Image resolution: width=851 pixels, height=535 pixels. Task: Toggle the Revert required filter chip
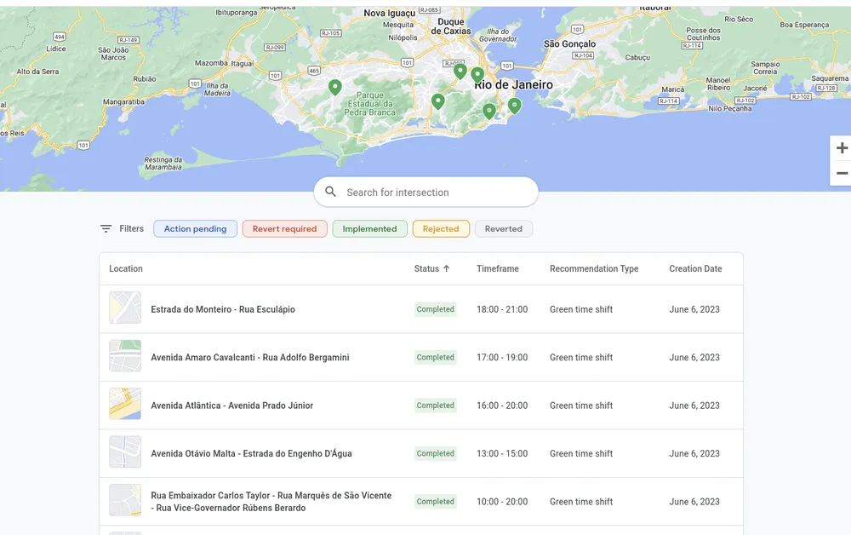[284, 228]
